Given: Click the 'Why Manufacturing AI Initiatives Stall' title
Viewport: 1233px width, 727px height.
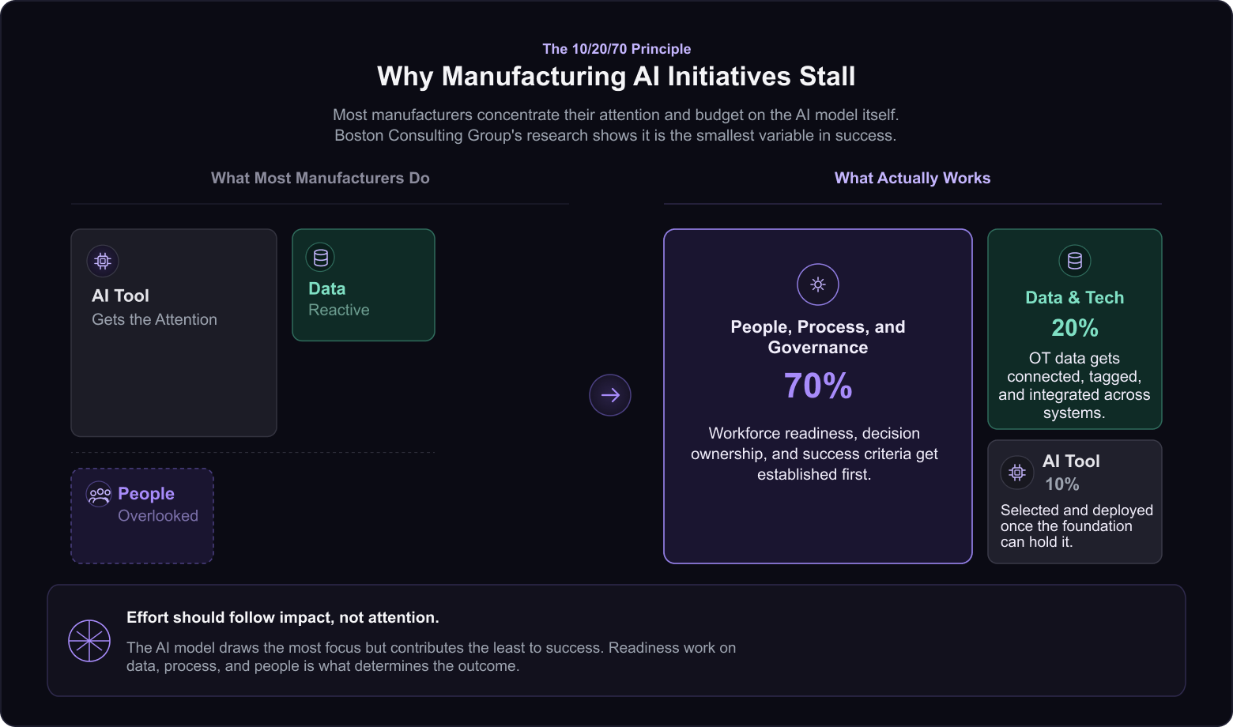Looking at the screenshot, I should (x=616, y=77).
